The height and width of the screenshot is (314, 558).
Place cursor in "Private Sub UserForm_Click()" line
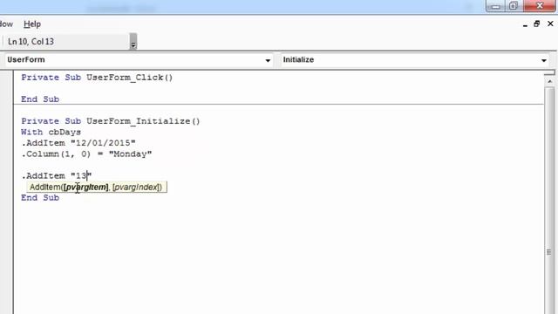coord(97,78)
